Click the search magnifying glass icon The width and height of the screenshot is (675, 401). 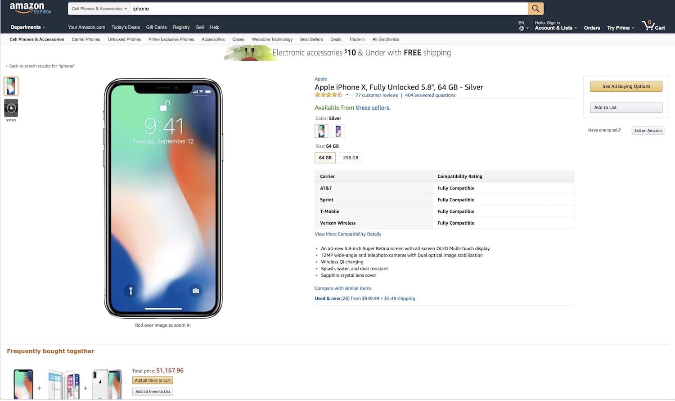(x=535, y=8)
